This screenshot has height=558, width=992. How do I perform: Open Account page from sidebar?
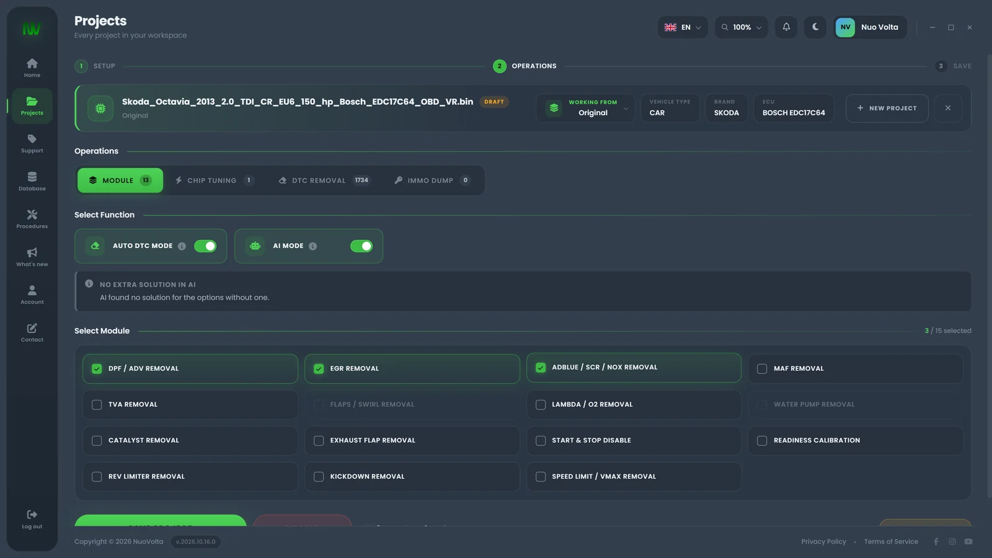(32, 294)
